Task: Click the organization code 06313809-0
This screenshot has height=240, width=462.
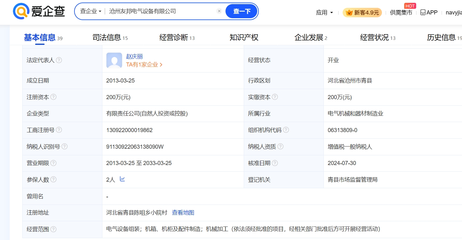Action: pyautogui.click(x=342, y=130)
